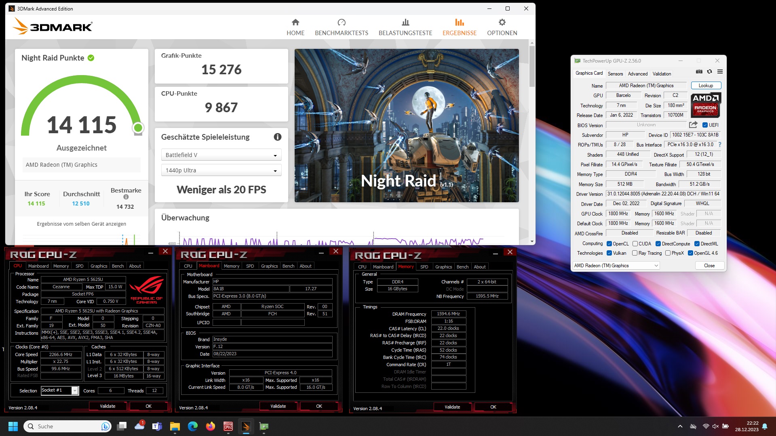Toggle the OpenGL 4.6 checkbox

[x=690, y=253]
